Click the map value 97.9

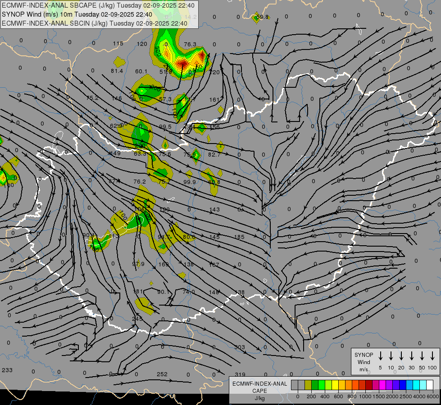[x=138, y=264]
